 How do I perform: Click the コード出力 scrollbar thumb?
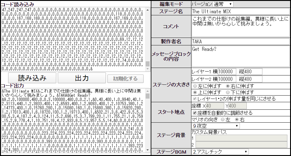click(x=147, y=96)
